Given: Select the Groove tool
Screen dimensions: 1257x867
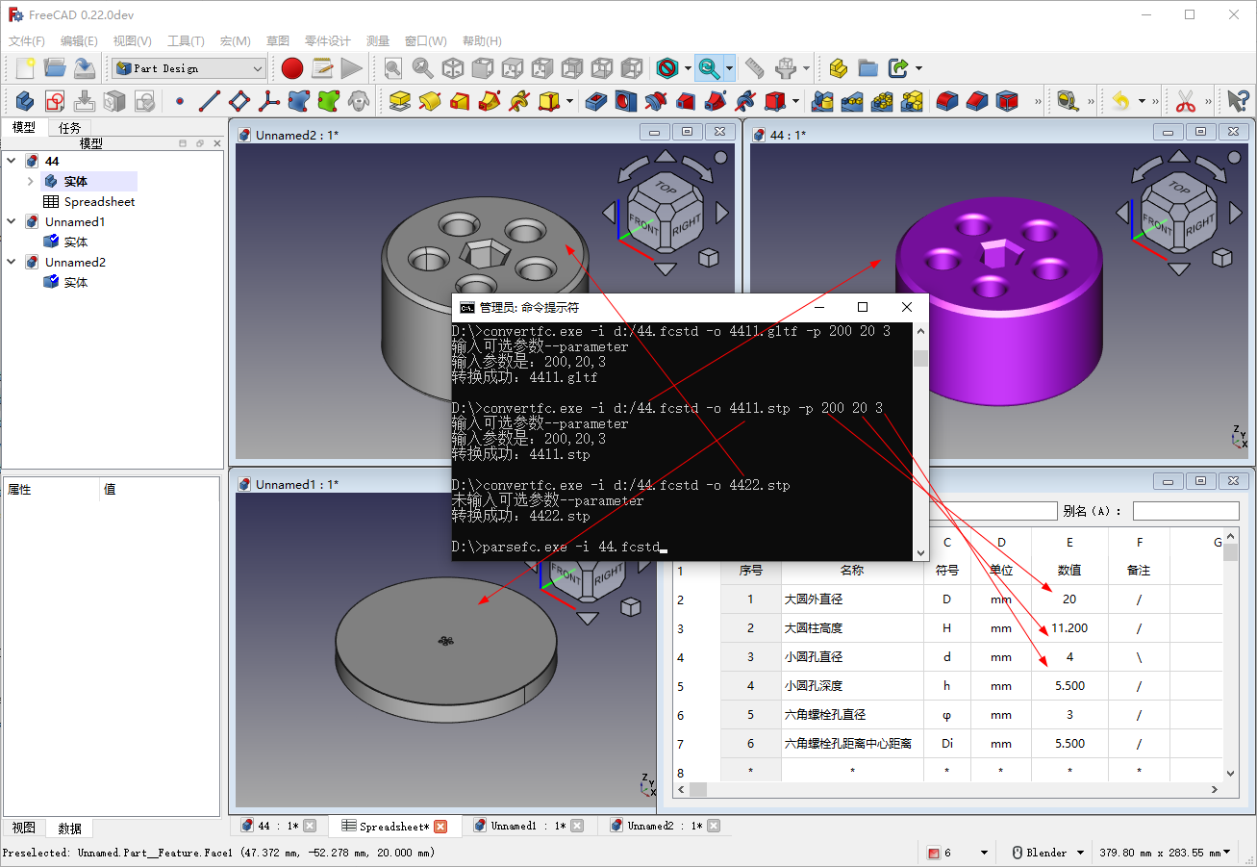Looking at the screenshot, I should click(655, 100).
